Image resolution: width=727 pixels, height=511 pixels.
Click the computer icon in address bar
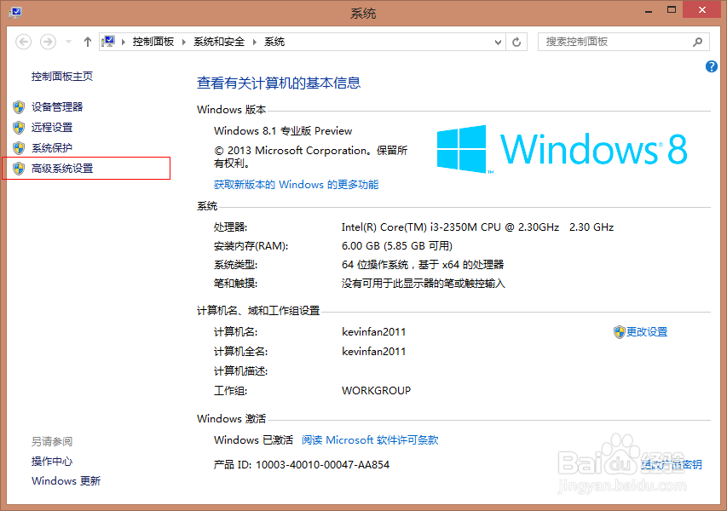point(108,42)
